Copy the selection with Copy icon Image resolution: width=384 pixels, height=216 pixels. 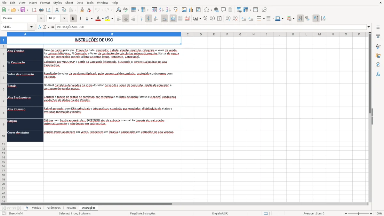click(x=64, y=10)
